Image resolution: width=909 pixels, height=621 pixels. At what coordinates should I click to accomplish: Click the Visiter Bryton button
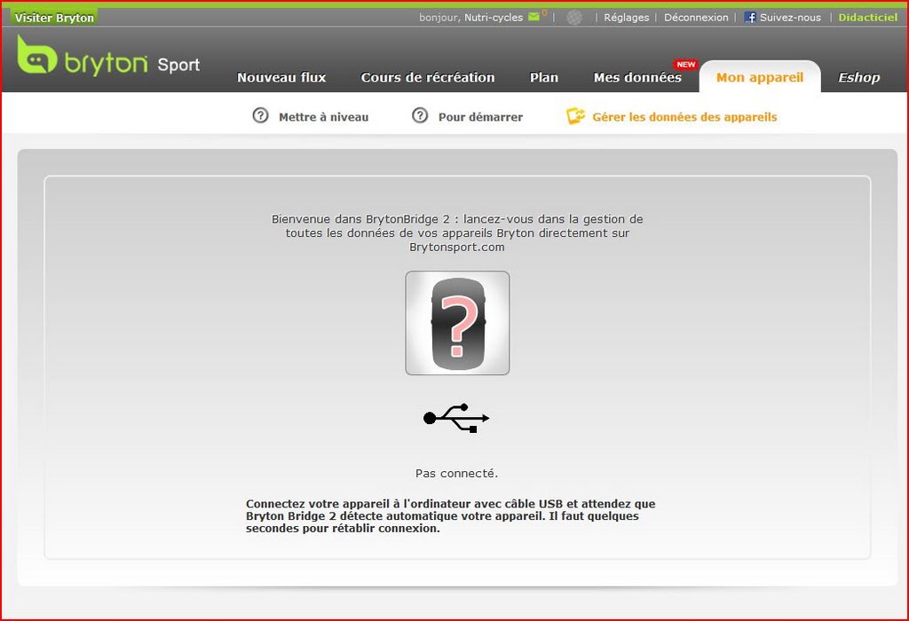54,18
